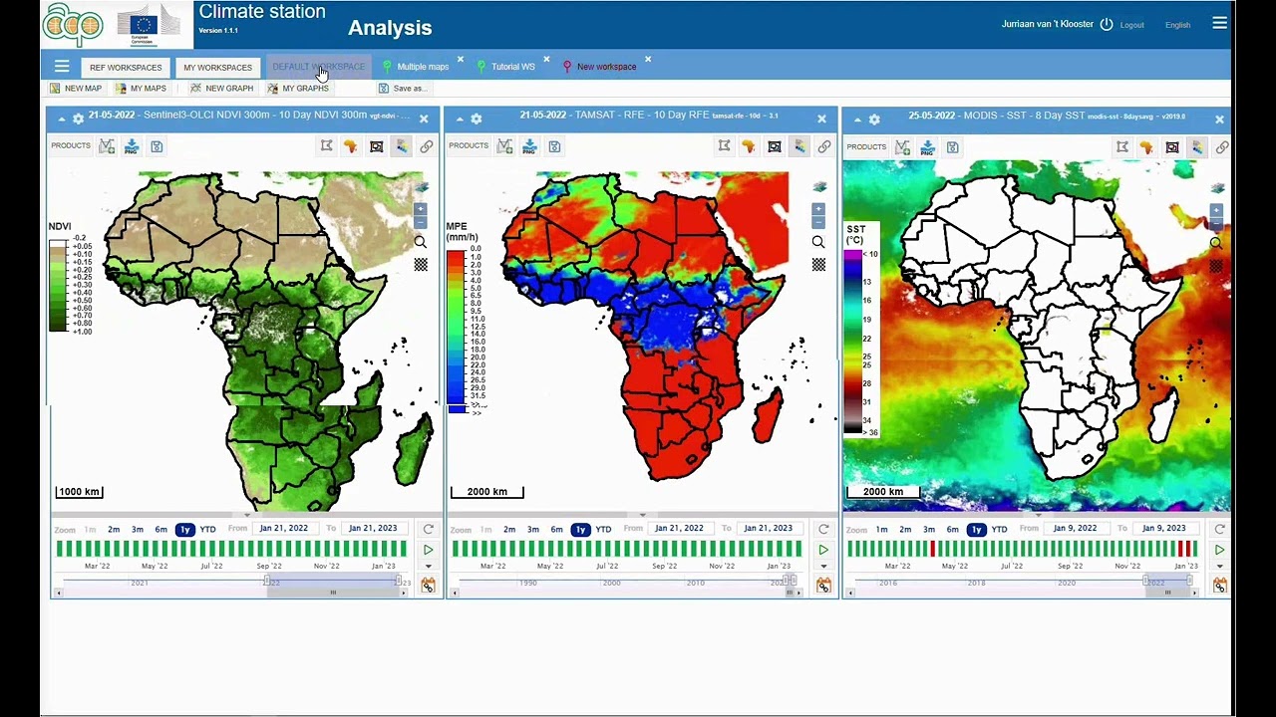Download TAMSAT RFE map as PNG
The image size is (1276, 717).
[529, 146]
